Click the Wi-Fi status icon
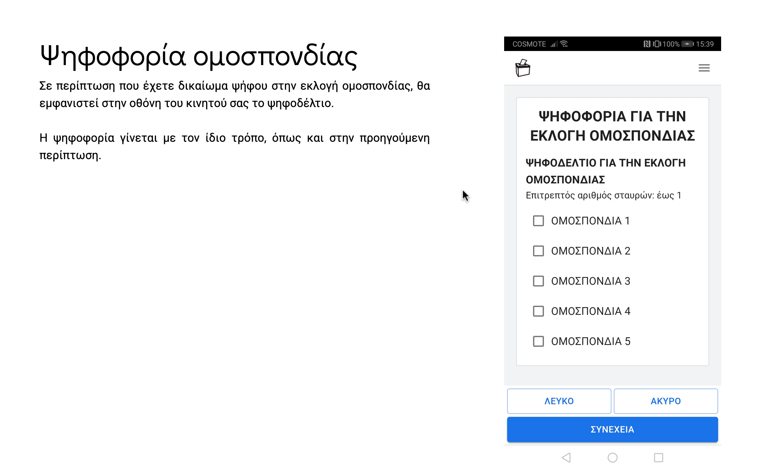The image size is (775, 464). point(564,44)
